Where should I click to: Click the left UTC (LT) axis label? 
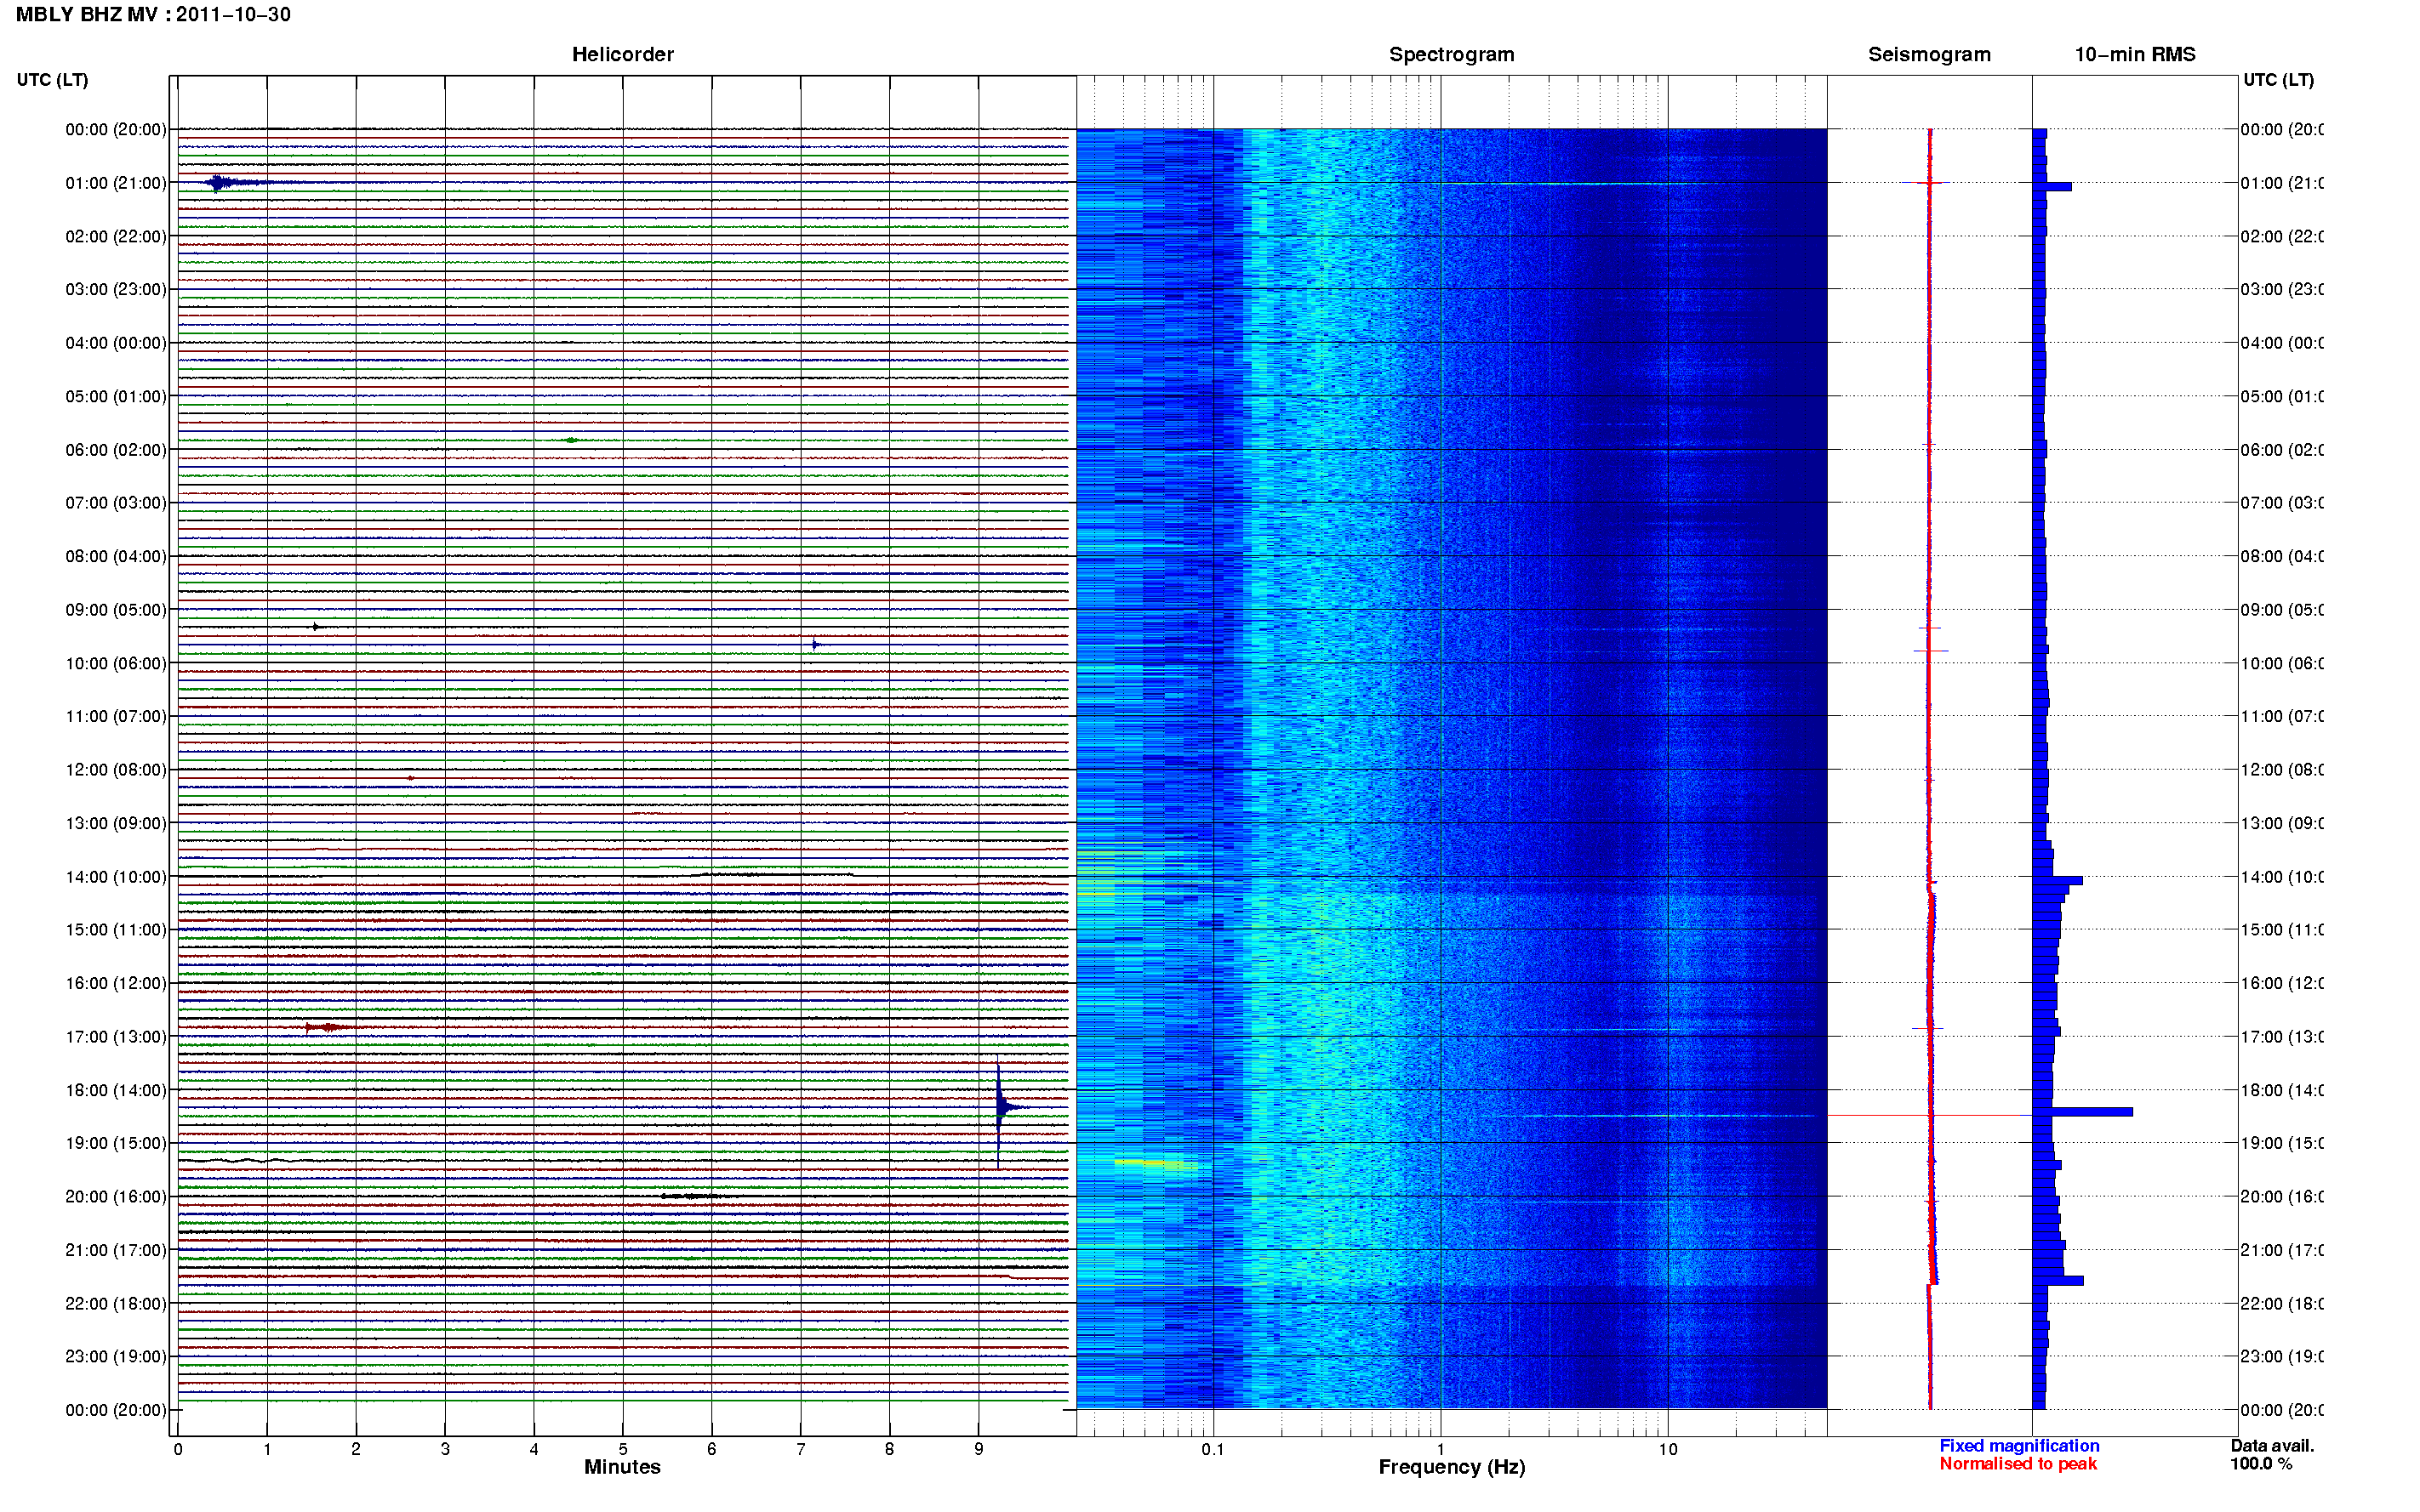click(x=52, y=80)
